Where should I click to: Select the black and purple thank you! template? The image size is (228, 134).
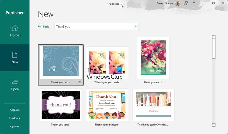pos(61,105)
